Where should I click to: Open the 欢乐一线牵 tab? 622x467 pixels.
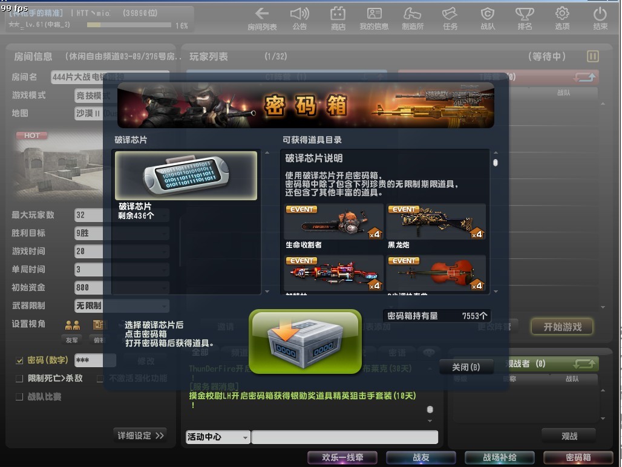point(342,457)
